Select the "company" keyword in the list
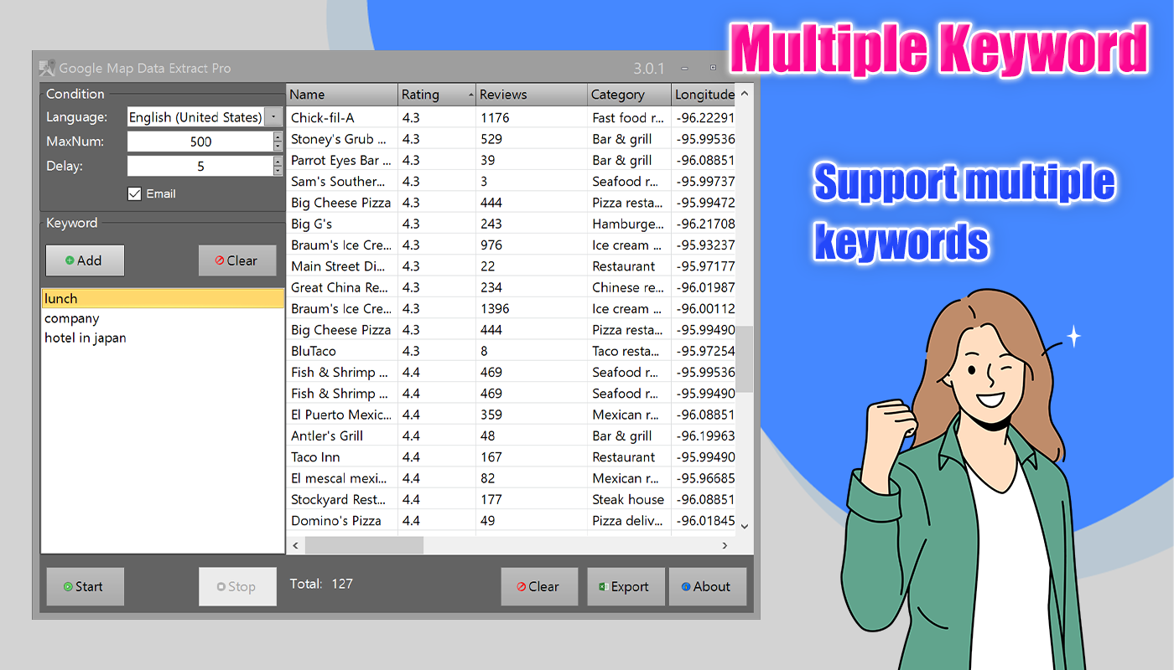 tap(71, 318)
